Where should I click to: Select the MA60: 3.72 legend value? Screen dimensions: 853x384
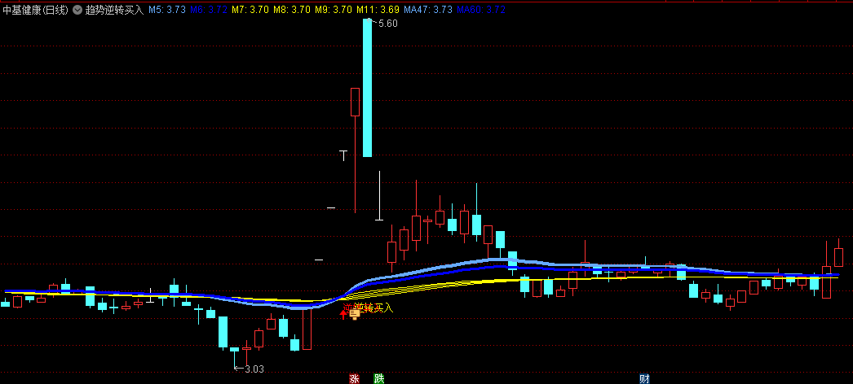481,10
